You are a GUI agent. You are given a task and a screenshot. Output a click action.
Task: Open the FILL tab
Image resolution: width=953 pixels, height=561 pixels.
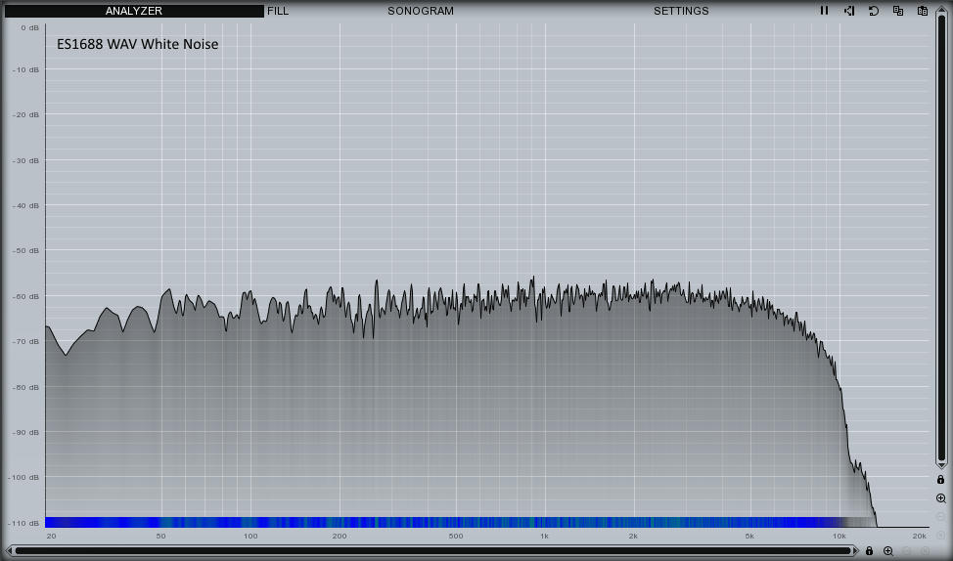278,11
